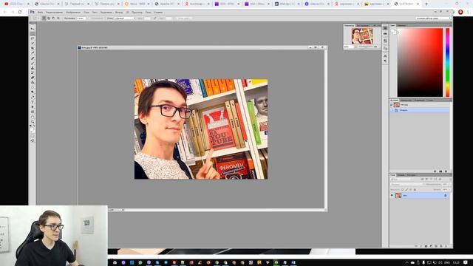This screenshot has height=266, width=473.
Task: Toggle the Anti-alias checkbox
Action: tap(89, 18)
